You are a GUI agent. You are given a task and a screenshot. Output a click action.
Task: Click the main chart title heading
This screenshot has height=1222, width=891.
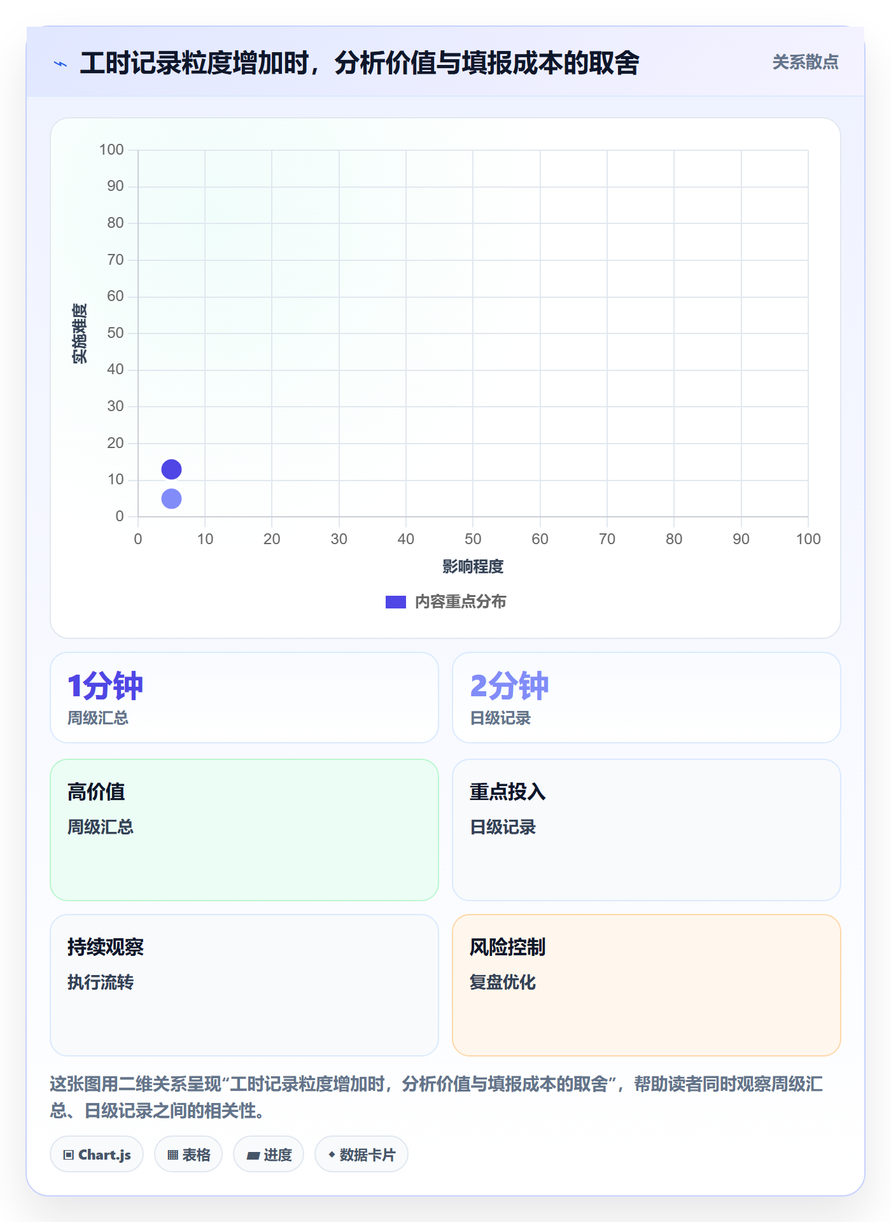(360, 64)
